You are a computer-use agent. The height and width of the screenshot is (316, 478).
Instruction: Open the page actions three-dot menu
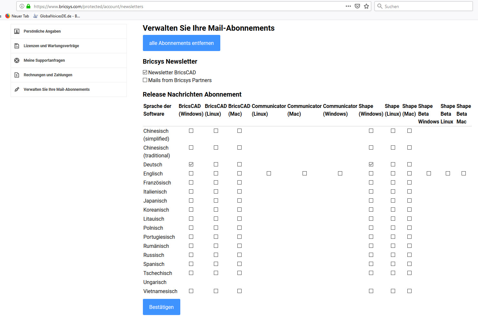348,6
